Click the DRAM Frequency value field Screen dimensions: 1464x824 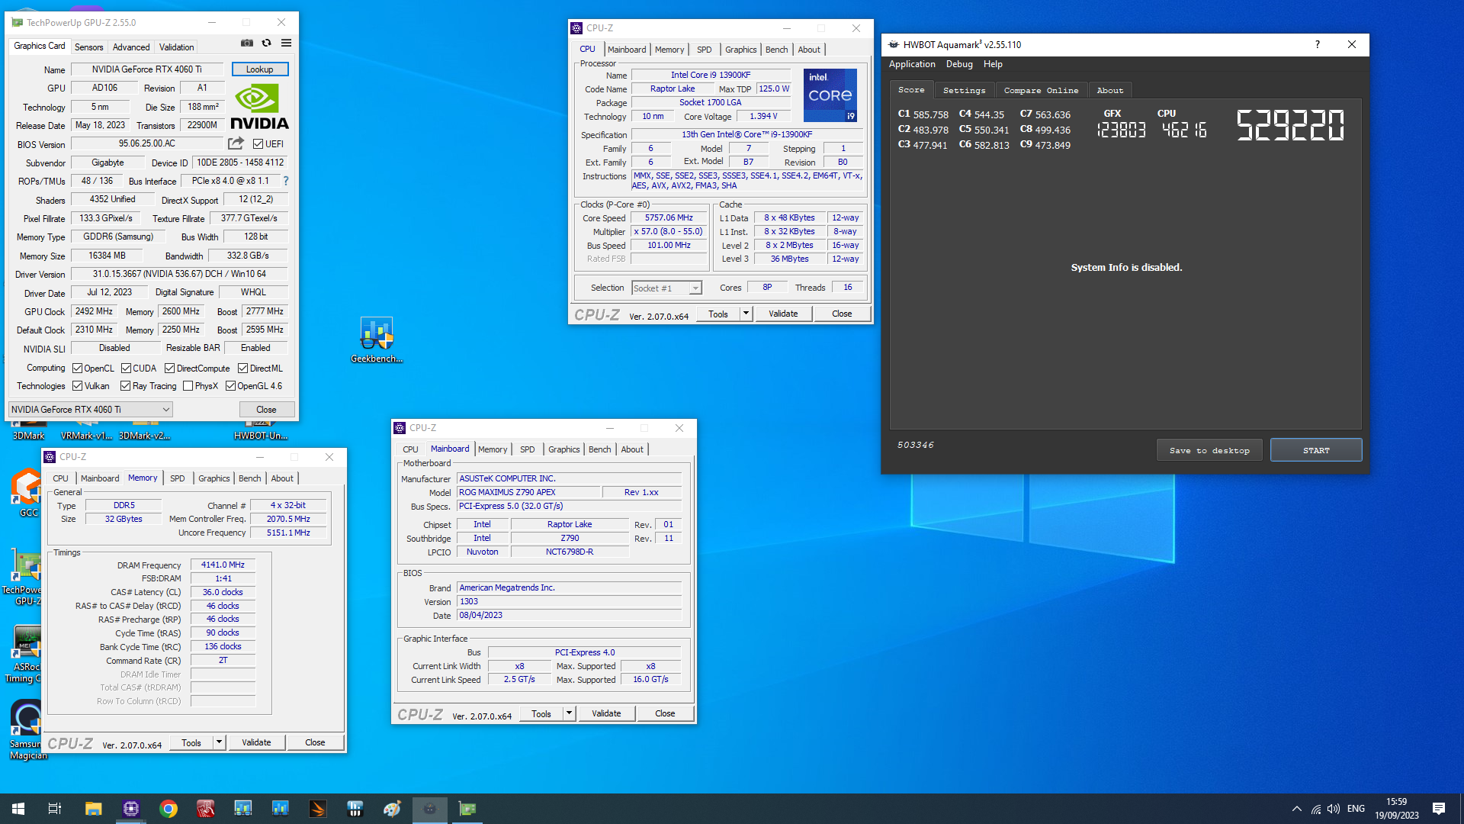(223, 565)
